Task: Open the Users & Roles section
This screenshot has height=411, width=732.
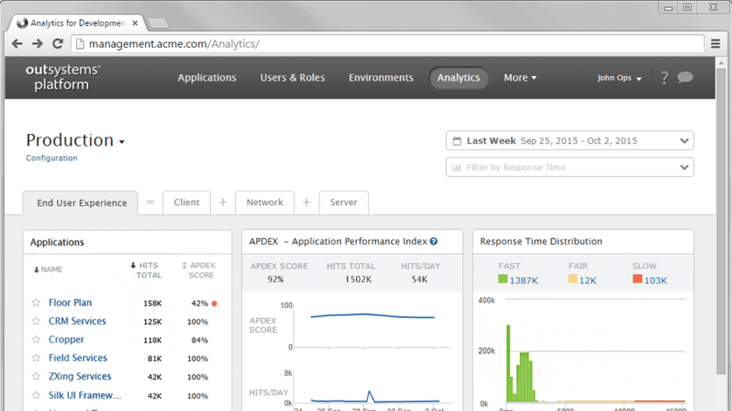Action: 292,78
